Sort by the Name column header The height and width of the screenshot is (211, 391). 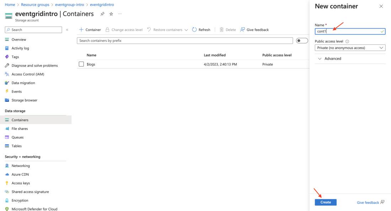point(91,55)
